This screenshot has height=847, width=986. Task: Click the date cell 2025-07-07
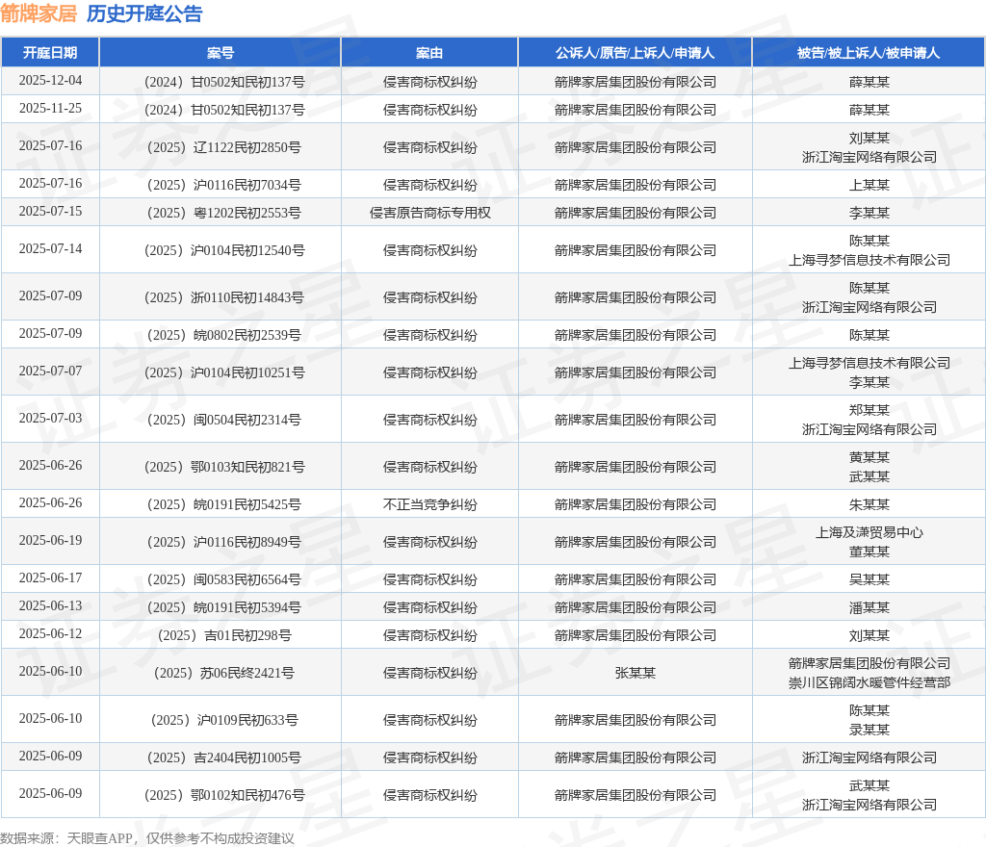50,372
